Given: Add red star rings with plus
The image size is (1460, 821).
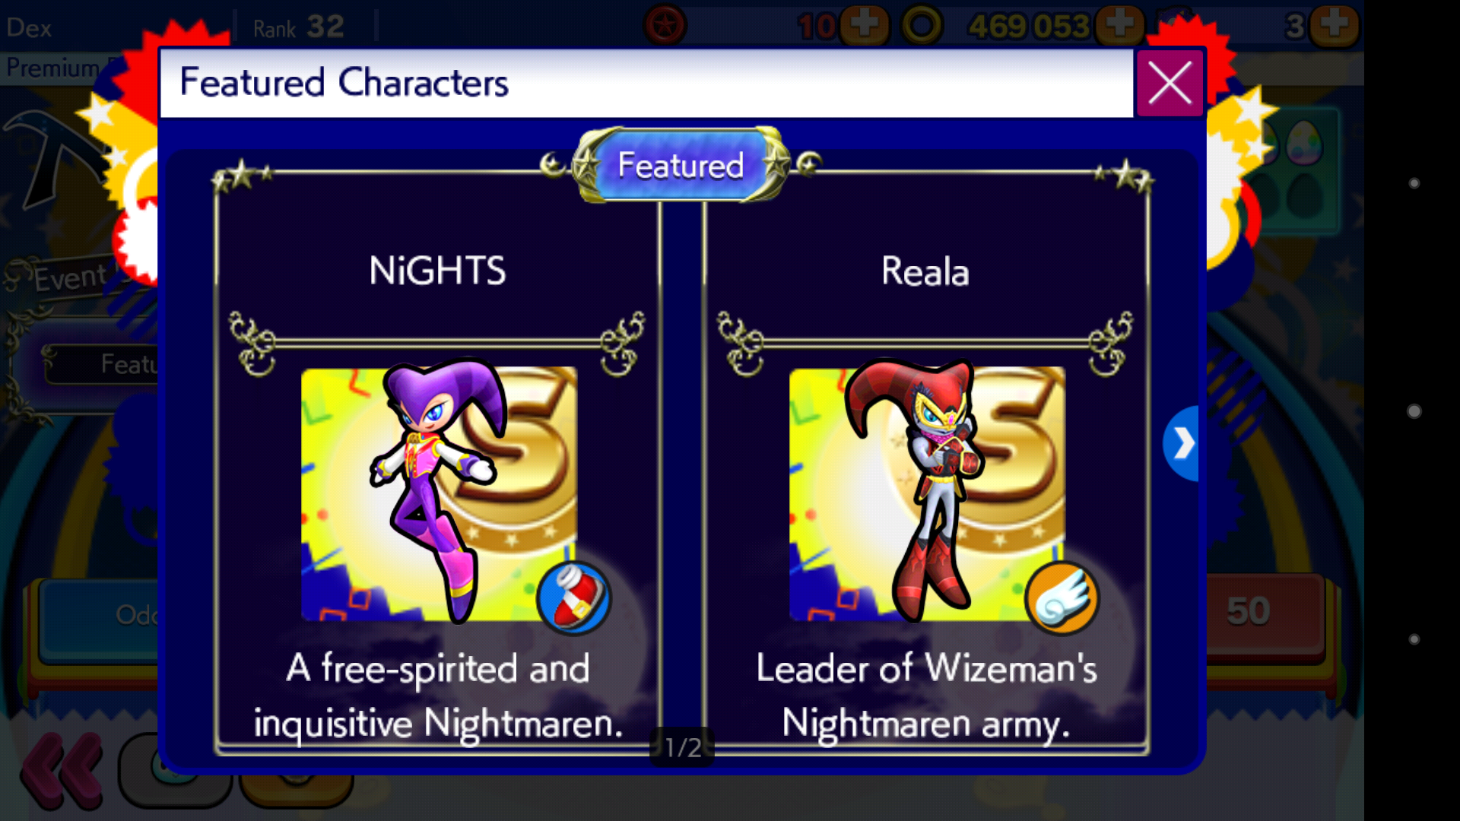Looking at the screenshot, I should tap(864, 26).
